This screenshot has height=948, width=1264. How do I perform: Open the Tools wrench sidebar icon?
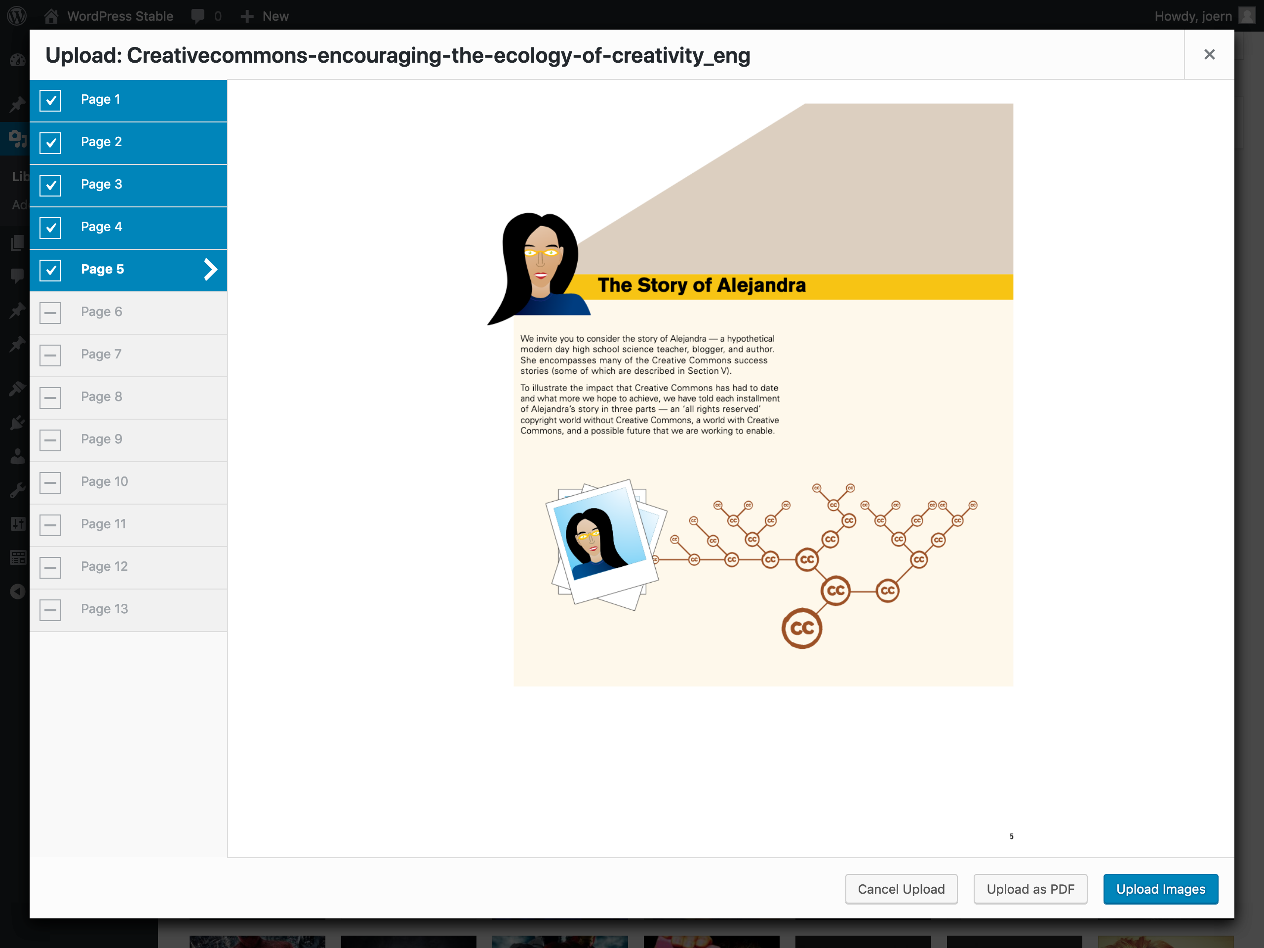click(18, 490)
